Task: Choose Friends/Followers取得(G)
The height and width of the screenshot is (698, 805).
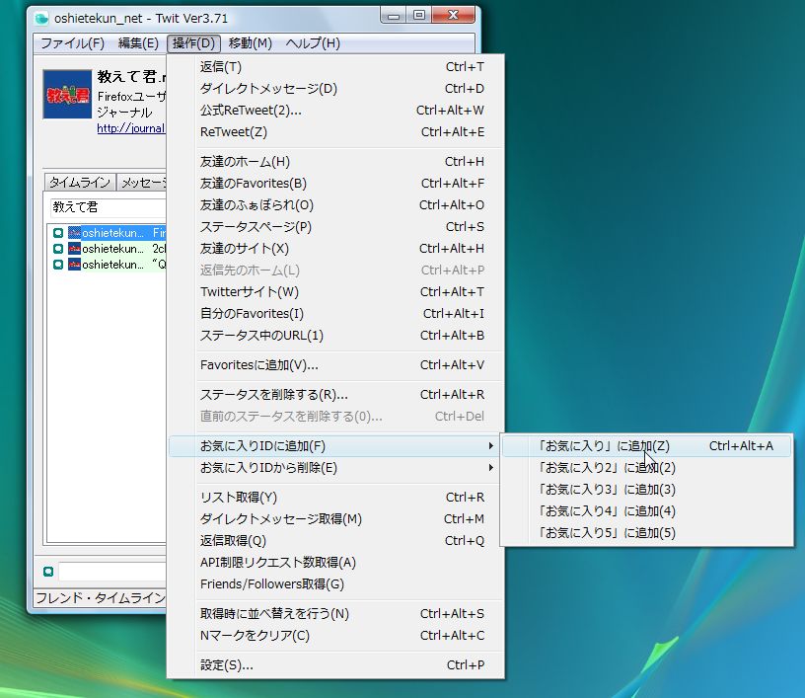Action: [x=336, y=584]
